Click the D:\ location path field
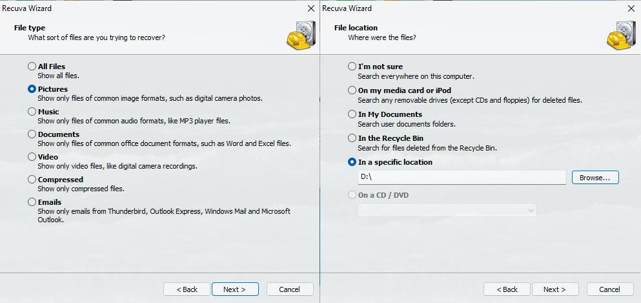This screenshot has height=303, width=641. pos(461,178)
